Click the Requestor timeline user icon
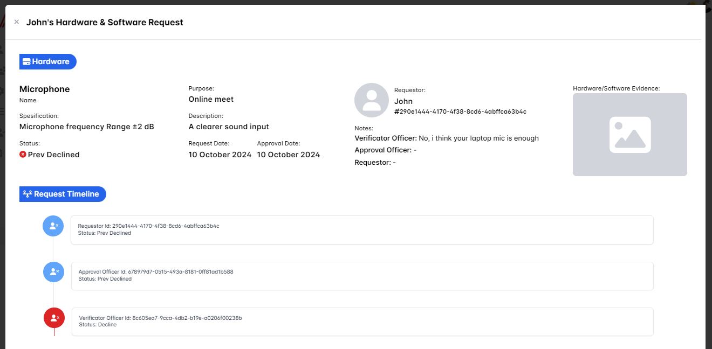Viewport: 712px width, 349px height. coord(53,226)
